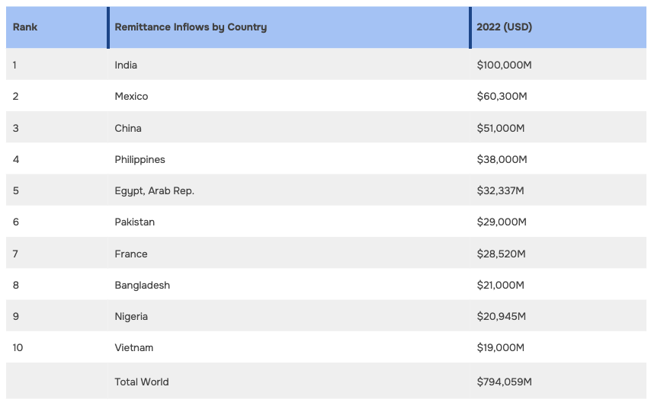Viewport: 651px width, 409px height.
Task: Click the $21,000M Bangladesh value
Action: [500, 286]
